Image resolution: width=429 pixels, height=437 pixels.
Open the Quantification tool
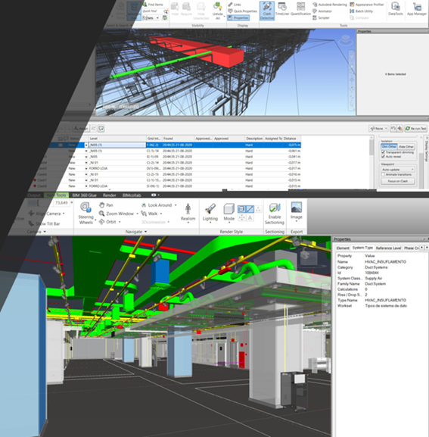(300, 9)
